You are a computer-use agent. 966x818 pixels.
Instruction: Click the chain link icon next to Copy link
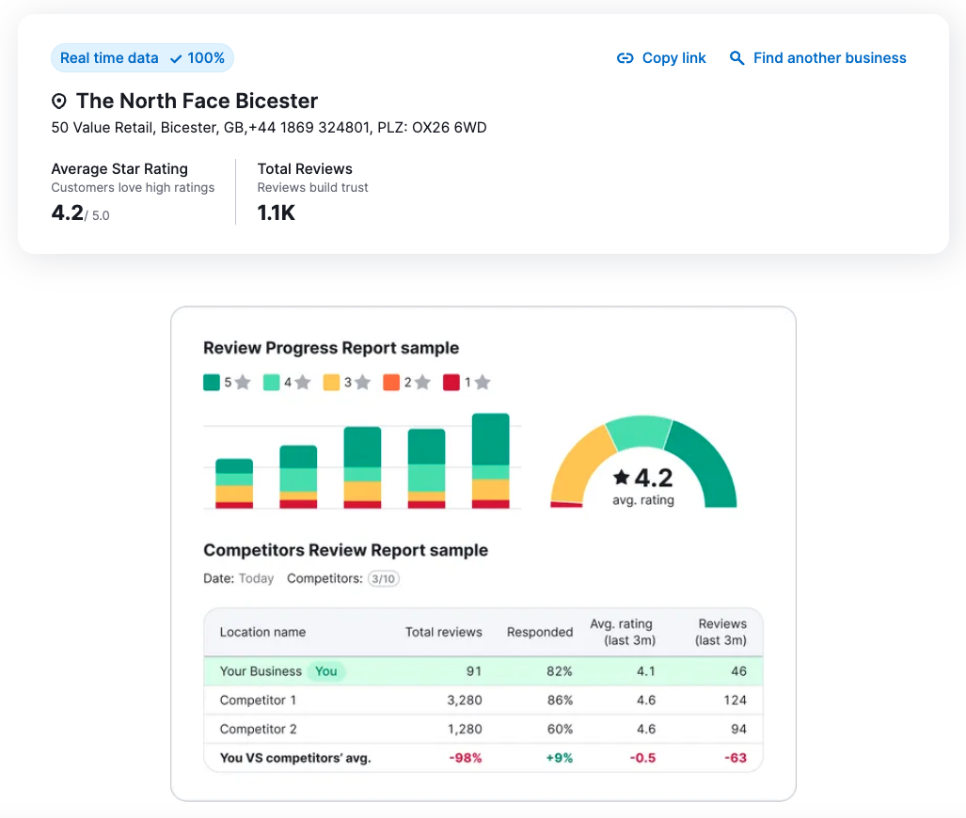click(x=626, y=57)
